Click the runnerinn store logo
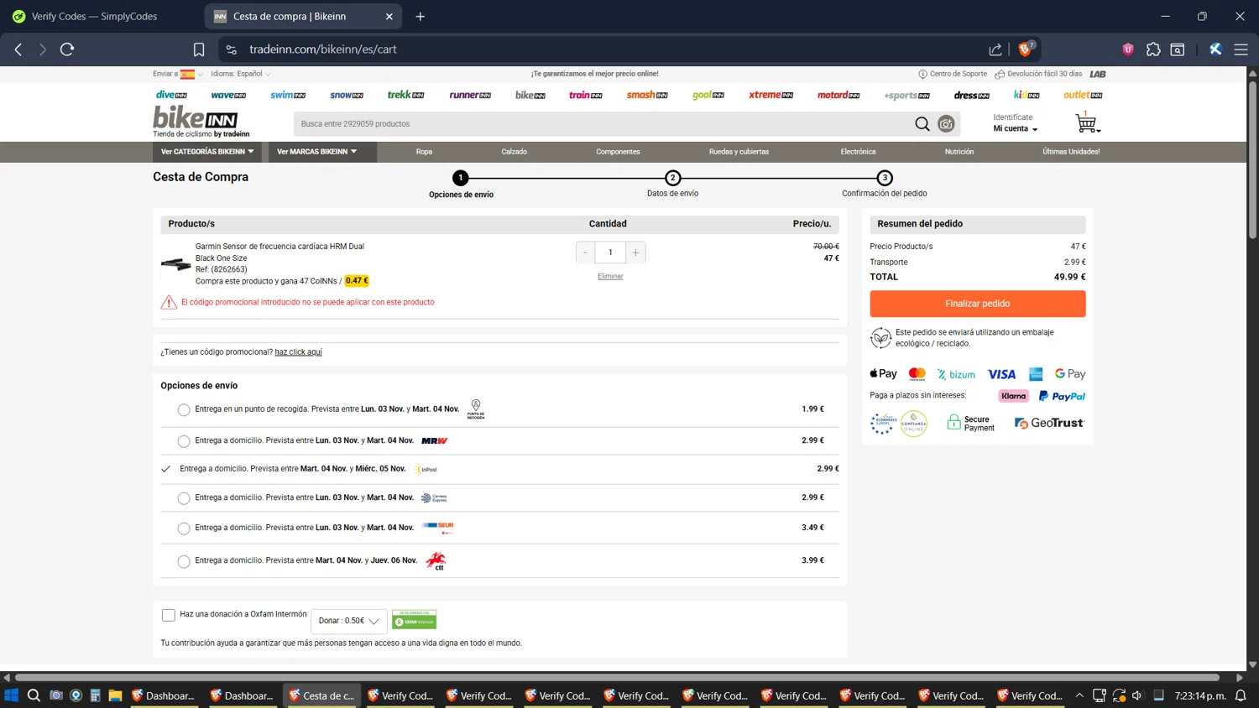This screenshot has height=708, width=1259. 470,95
